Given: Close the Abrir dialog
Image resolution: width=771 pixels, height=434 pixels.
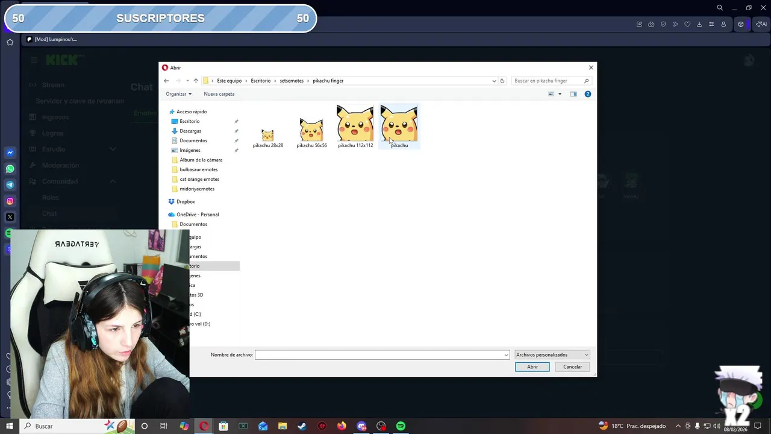Looking at the screenshot, I should pyautogui.click(x=591, y=68).
